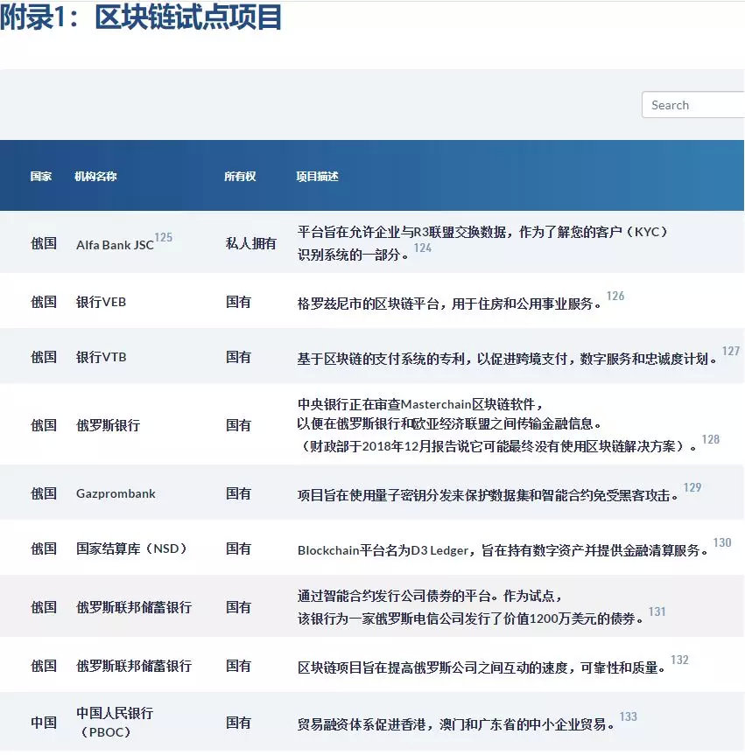This screenshot has width=745, height=755.
Task: Select the Alfa Bank JSC cell
Action: click(x=115, y=245)
